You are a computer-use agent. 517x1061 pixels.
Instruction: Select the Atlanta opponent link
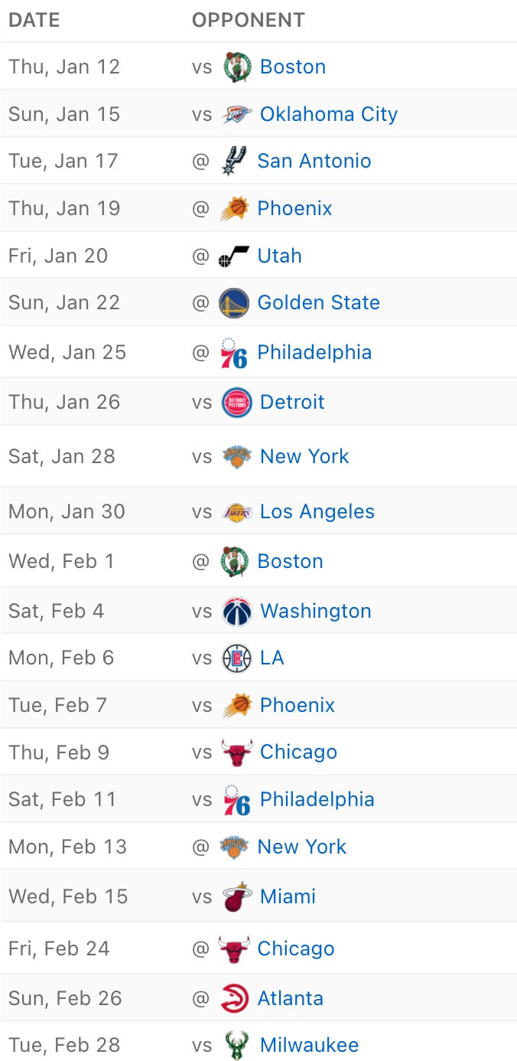pos(290,998)
